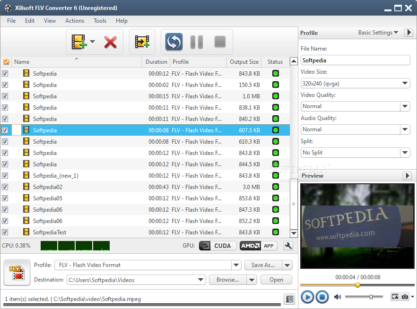This screenshot has width=417, height=309.
Task: Click the Save As... button
Action: coord(263,265)
